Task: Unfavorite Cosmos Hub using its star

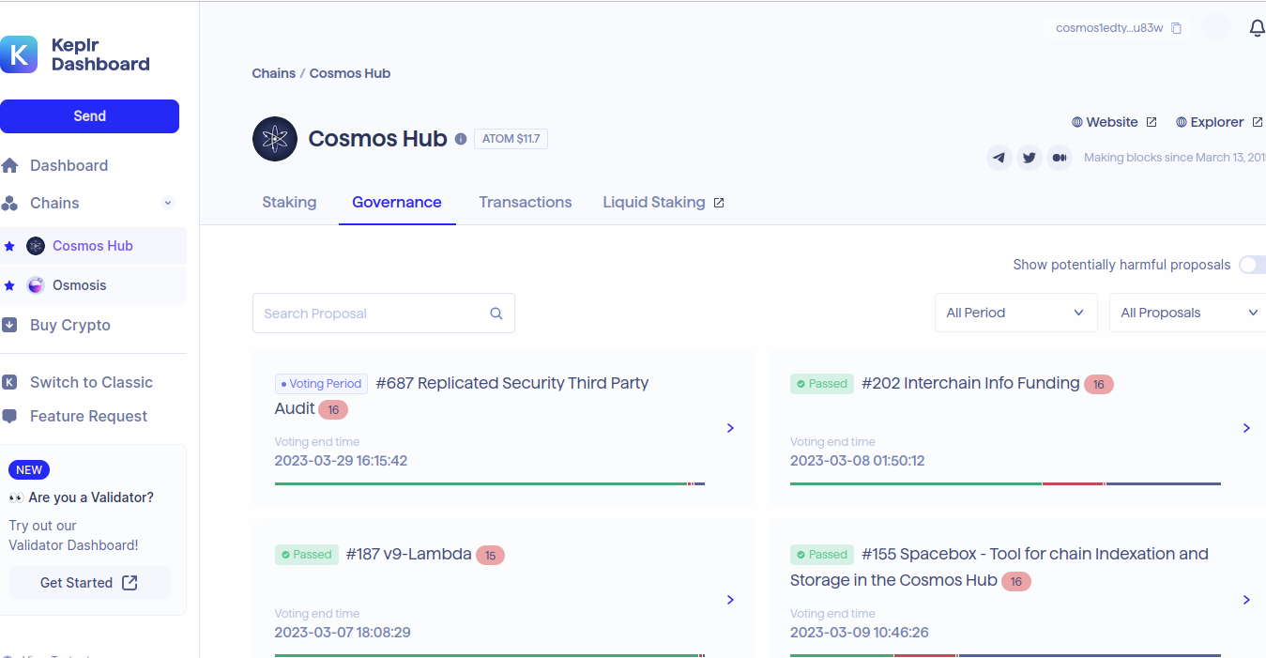Action: [x=9, y=246]
